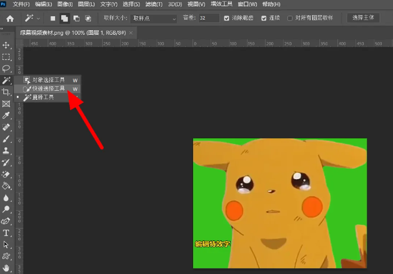Image resolution: width=393 pixels, height=274 pixels.
Task: Click the Home icon in options bar
Action: [x=10, y=18]
